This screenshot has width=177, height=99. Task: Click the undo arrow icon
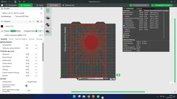point(20,2)
